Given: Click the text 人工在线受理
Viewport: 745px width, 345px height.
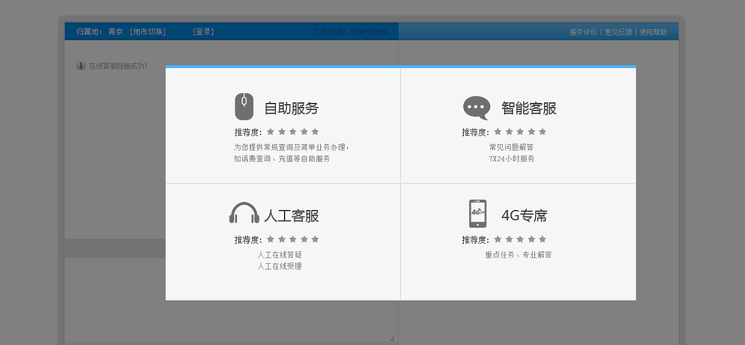Looking at the screenshot, I should (280, 266).
